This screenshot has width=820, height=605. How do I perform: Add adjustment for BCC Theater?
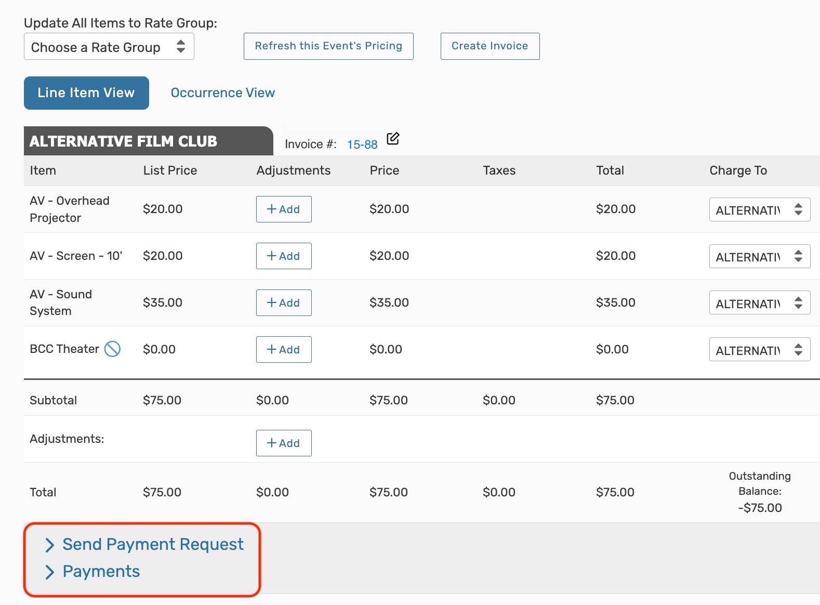tap(284, 350)
